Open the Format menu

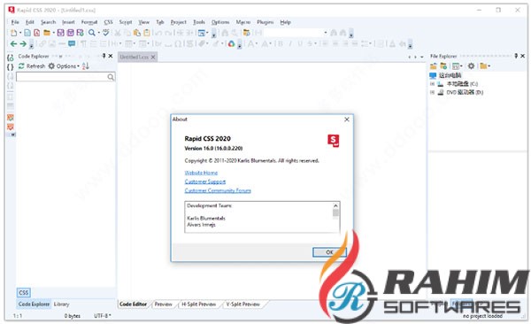tap(89, 22)
